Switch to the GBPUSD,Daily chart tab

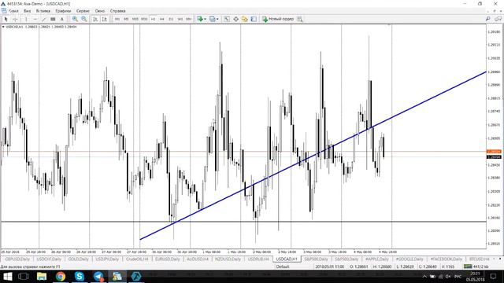tap(17, 259)
